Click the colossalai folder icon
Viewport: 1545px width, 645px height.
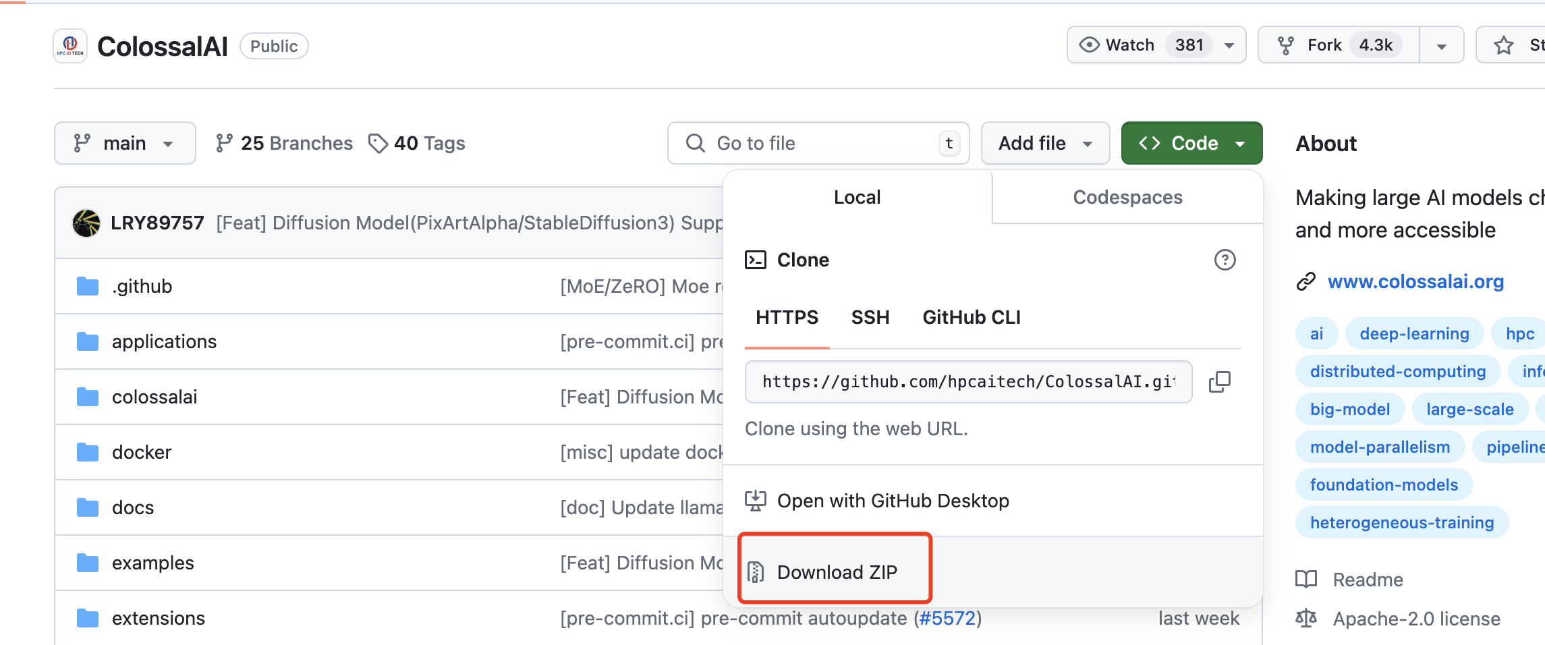(88, 397)
